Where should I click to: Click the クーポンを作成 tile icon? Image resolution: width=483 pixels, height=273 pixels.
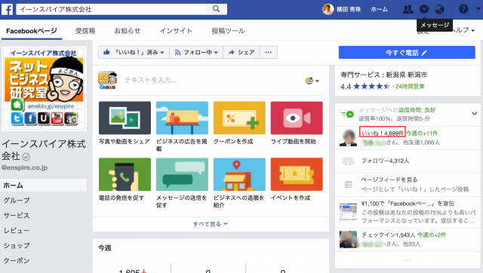pyautogui.click(x=239, y=118)
